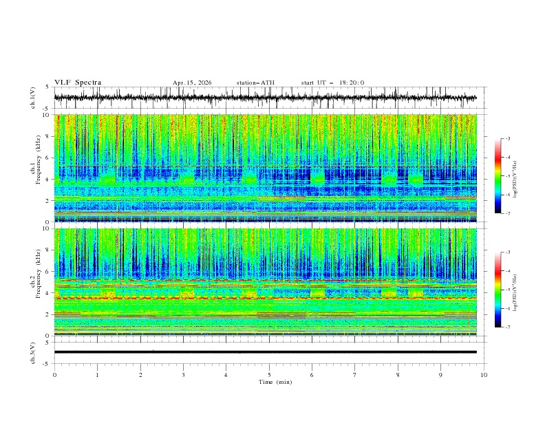Click the "2" minute tick on the time axis
Image resolution: width=545 pixels, height=421 pixels.
(140, 375)
